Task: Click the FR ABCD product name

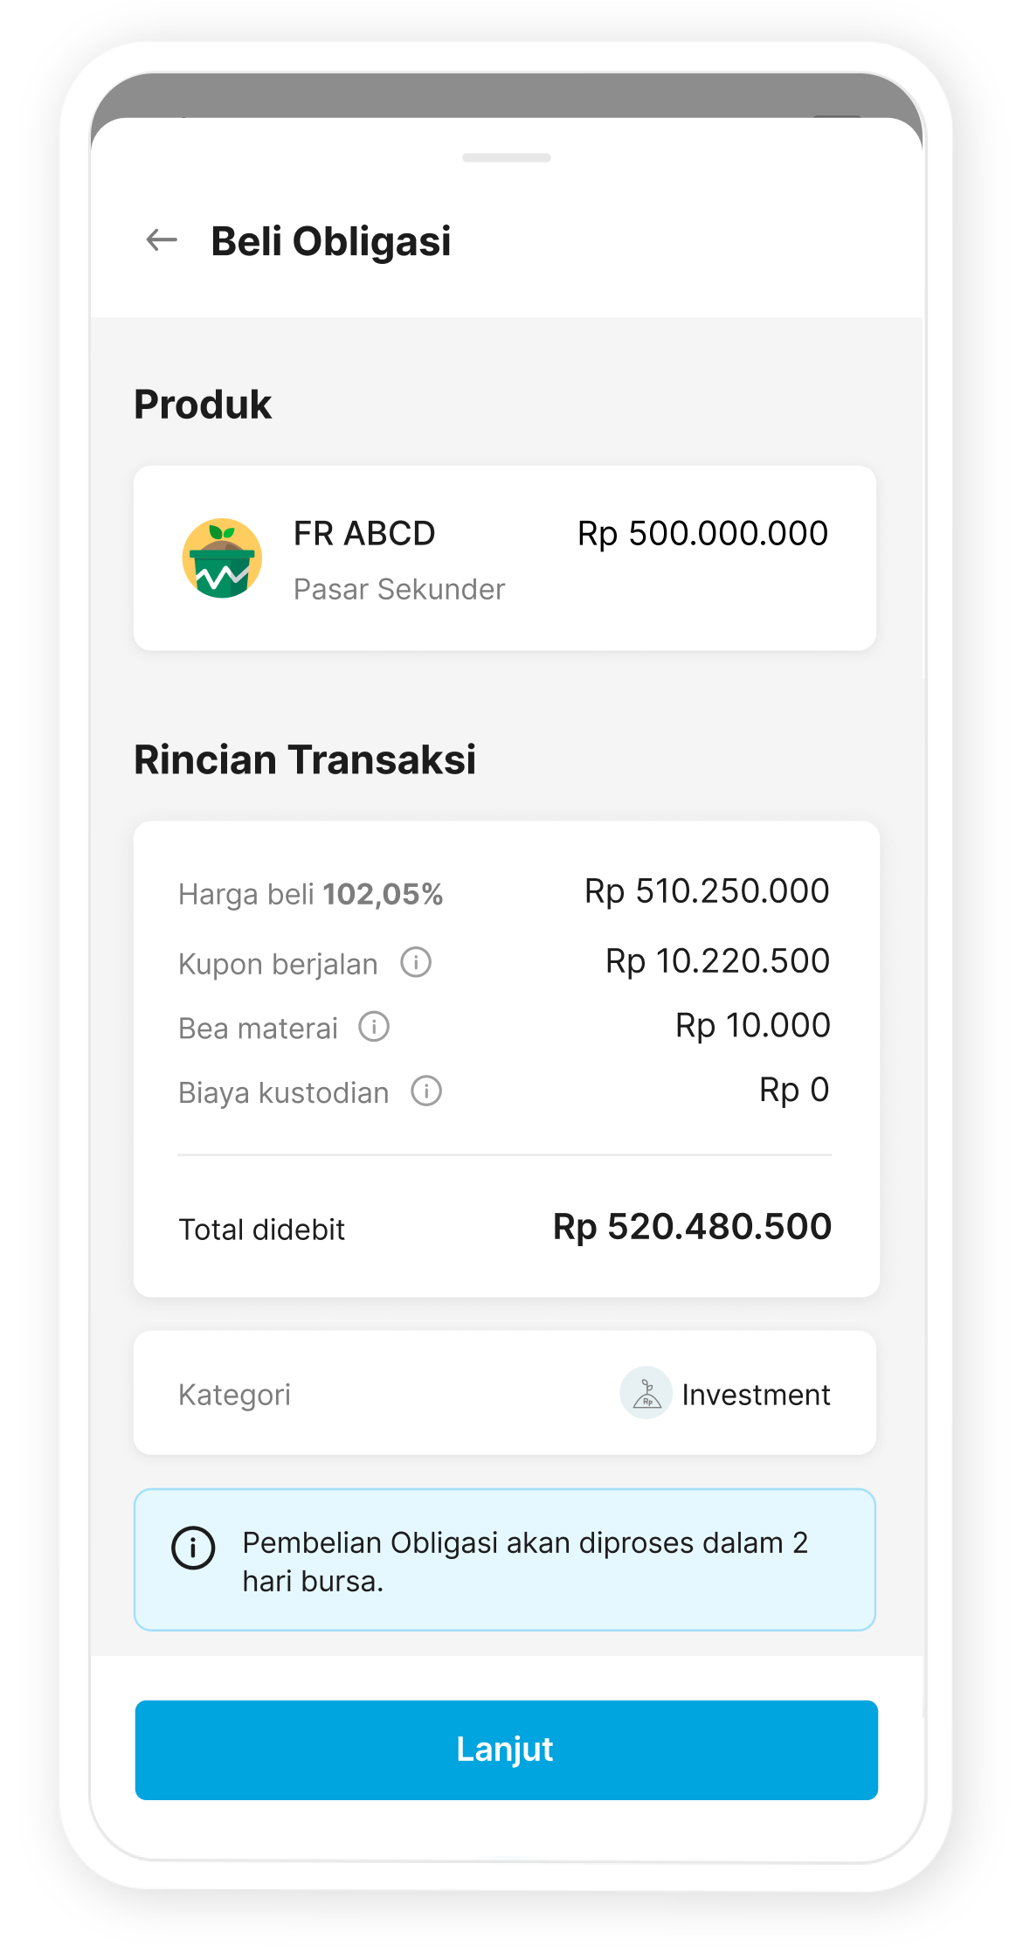Action: [364, 533]
